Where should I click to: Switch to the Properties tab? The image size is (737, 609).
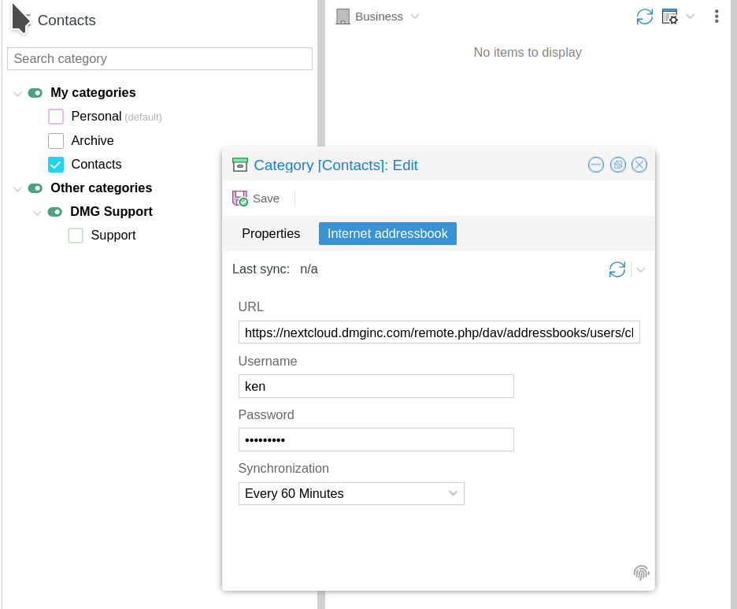271,234
